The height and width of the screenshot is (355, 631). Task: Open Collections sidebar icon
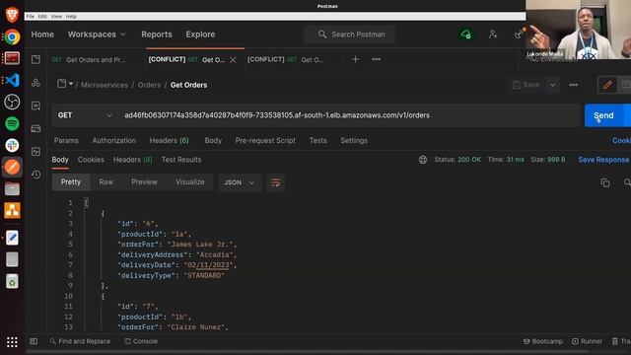pos(35,59)
